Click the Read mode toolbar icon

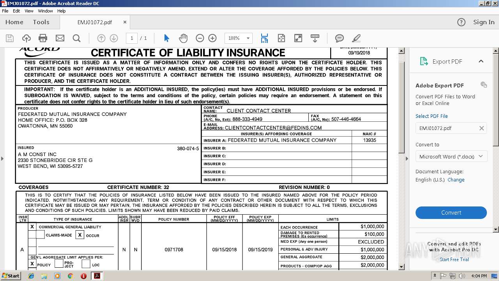click(315, 38)
